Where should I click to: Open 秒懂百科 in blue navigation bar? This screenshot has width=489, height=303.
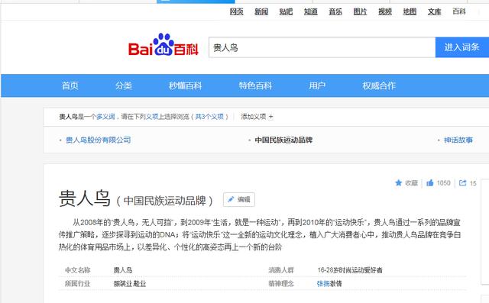coord(185,85)
